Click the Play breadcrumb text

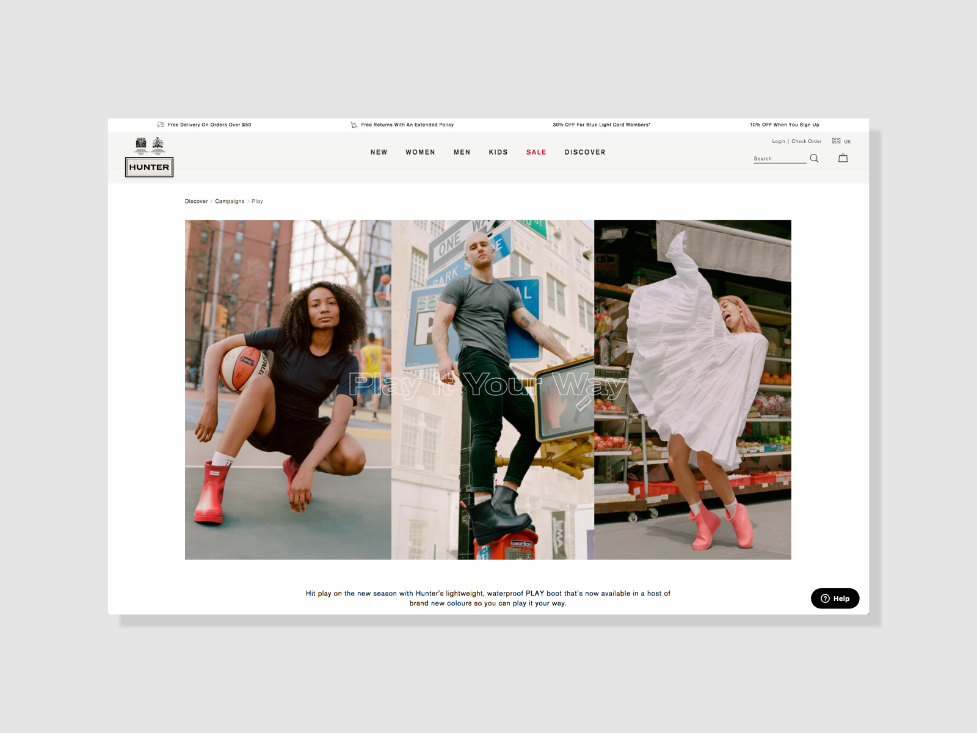pos(257,201)
